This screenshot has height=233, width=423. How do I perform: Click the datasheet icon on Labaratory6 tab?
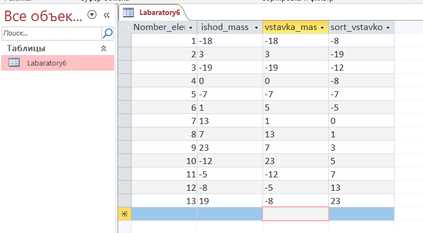coord(128,12)
